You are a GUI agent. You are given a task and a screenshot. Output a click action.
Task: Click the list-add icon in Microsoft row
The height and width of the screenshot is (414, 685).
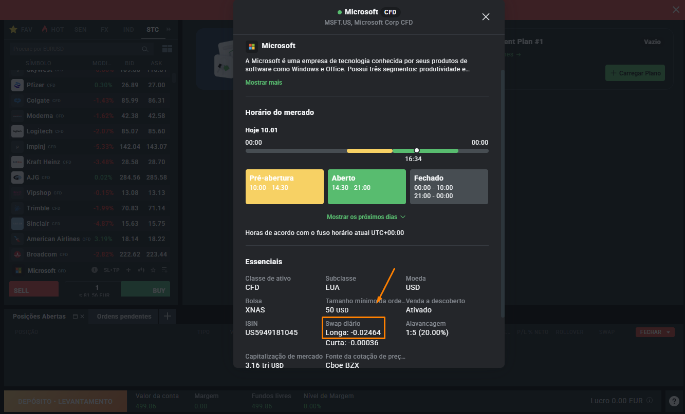point(164,270)
